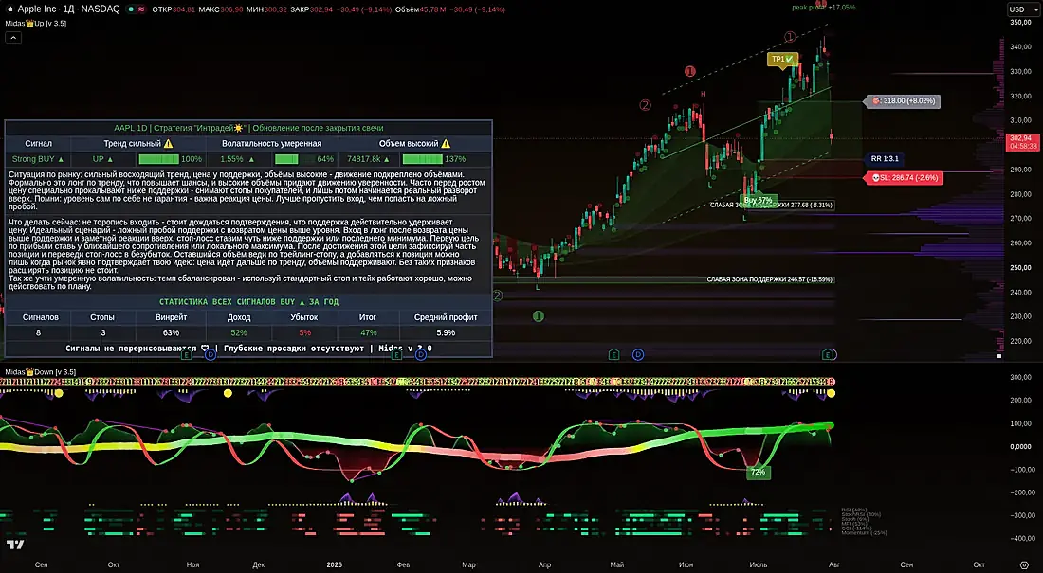The height and width of the screenshot is (573, 1043).
Task: Click the yellow dot near August in oscillator
Action: pyautogui.click(x=831, y=393)
